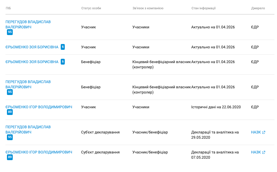Open the НАЗК source link dated 07.05.2020
The height and width of the screenshot is (172, 277).
coord(256,152)
